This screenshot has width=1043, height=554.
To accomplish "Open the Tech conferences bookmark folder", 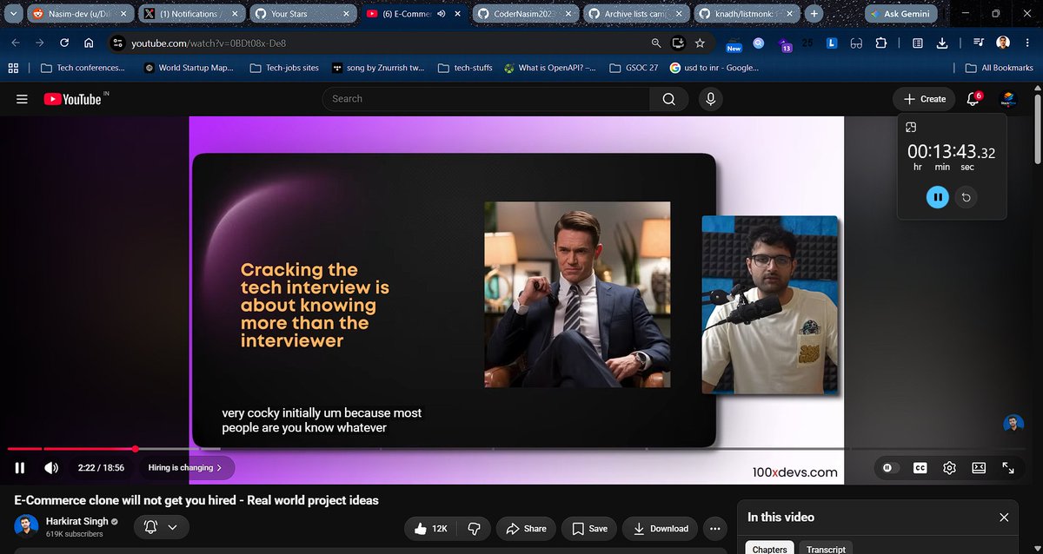I will [x=82, y=68].
